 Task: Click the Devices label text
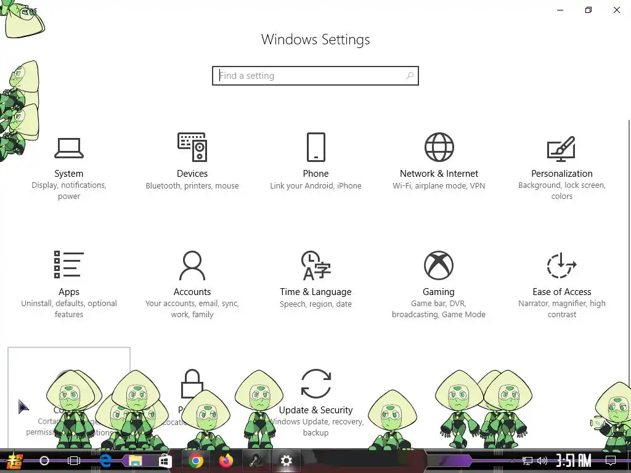tap(192, 173)
